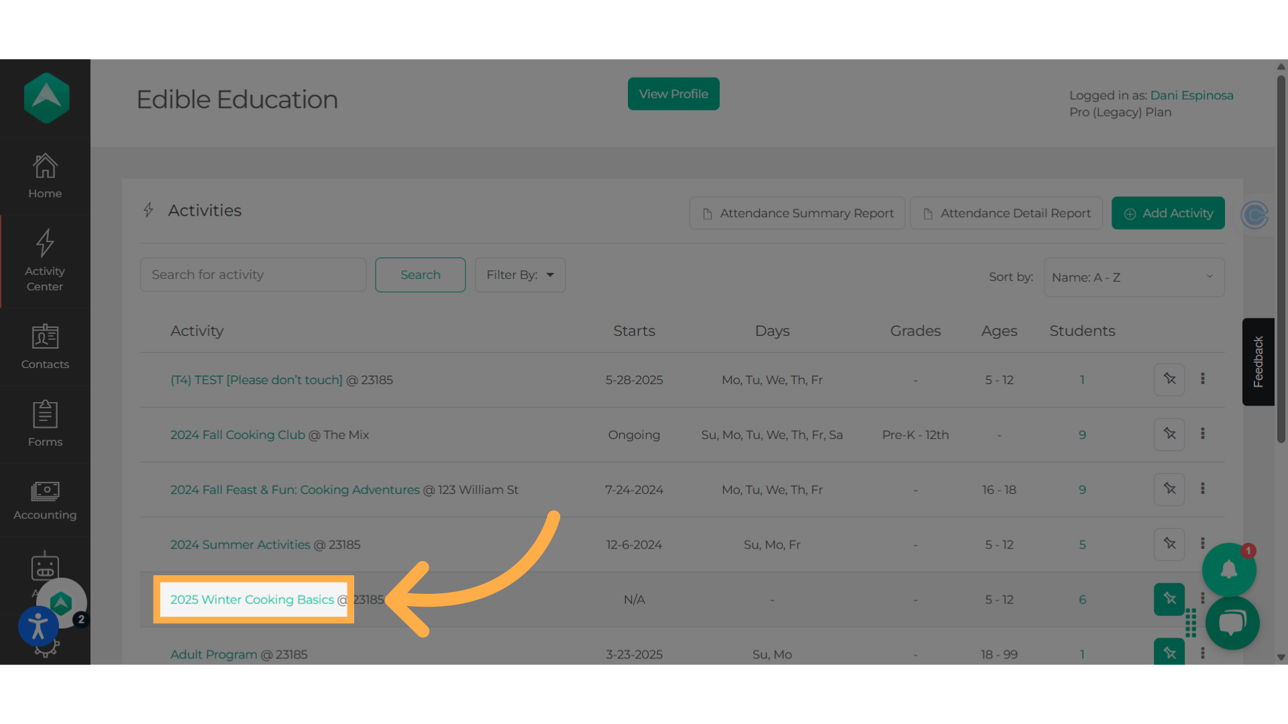Pin 2024 Fall Feast & Fun activity
Screen dimensions: 1288x724
click(x=1169, y=489)
